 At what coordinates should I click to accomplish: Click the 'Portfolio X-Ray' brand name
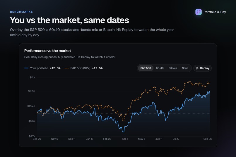coord(215,12)
